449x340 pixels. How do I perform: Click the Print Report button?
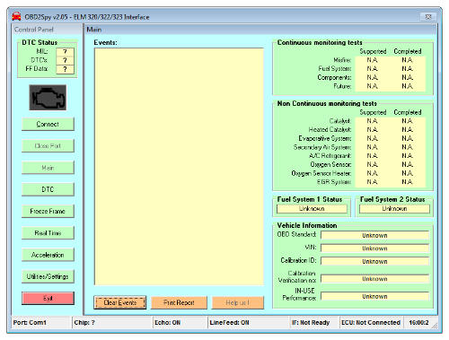pyautogui.click(x=179, y=302)
